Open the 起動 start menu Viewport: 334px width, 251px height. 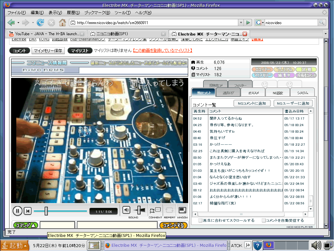pos(14,246)
